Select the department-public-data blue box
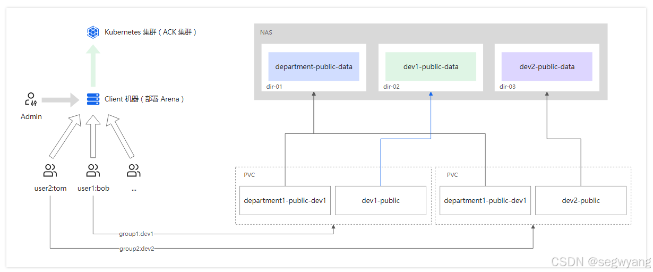 pyautogui.click(x=314, y=66)
